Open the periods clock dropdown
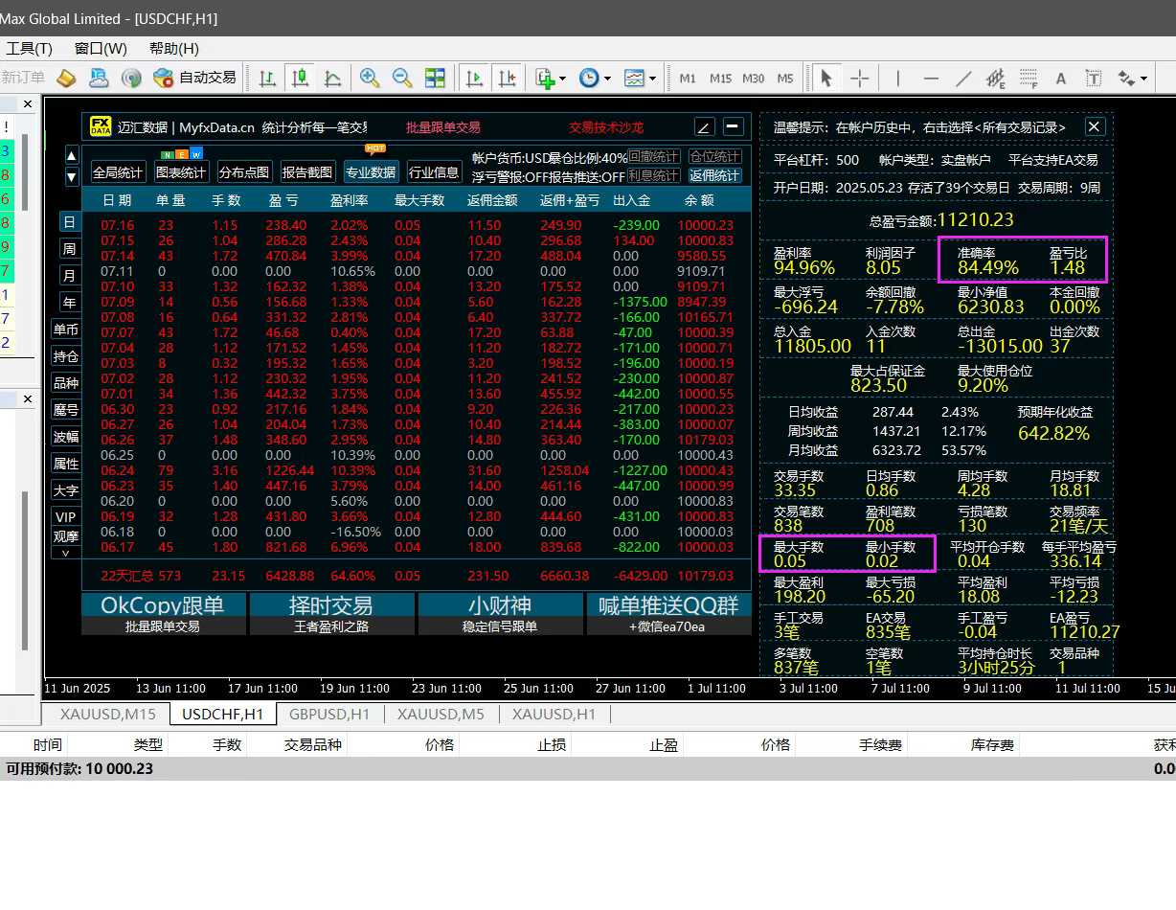Image resolution: width=1176 pixels, height=910 pixels. (x=595, y=78)
